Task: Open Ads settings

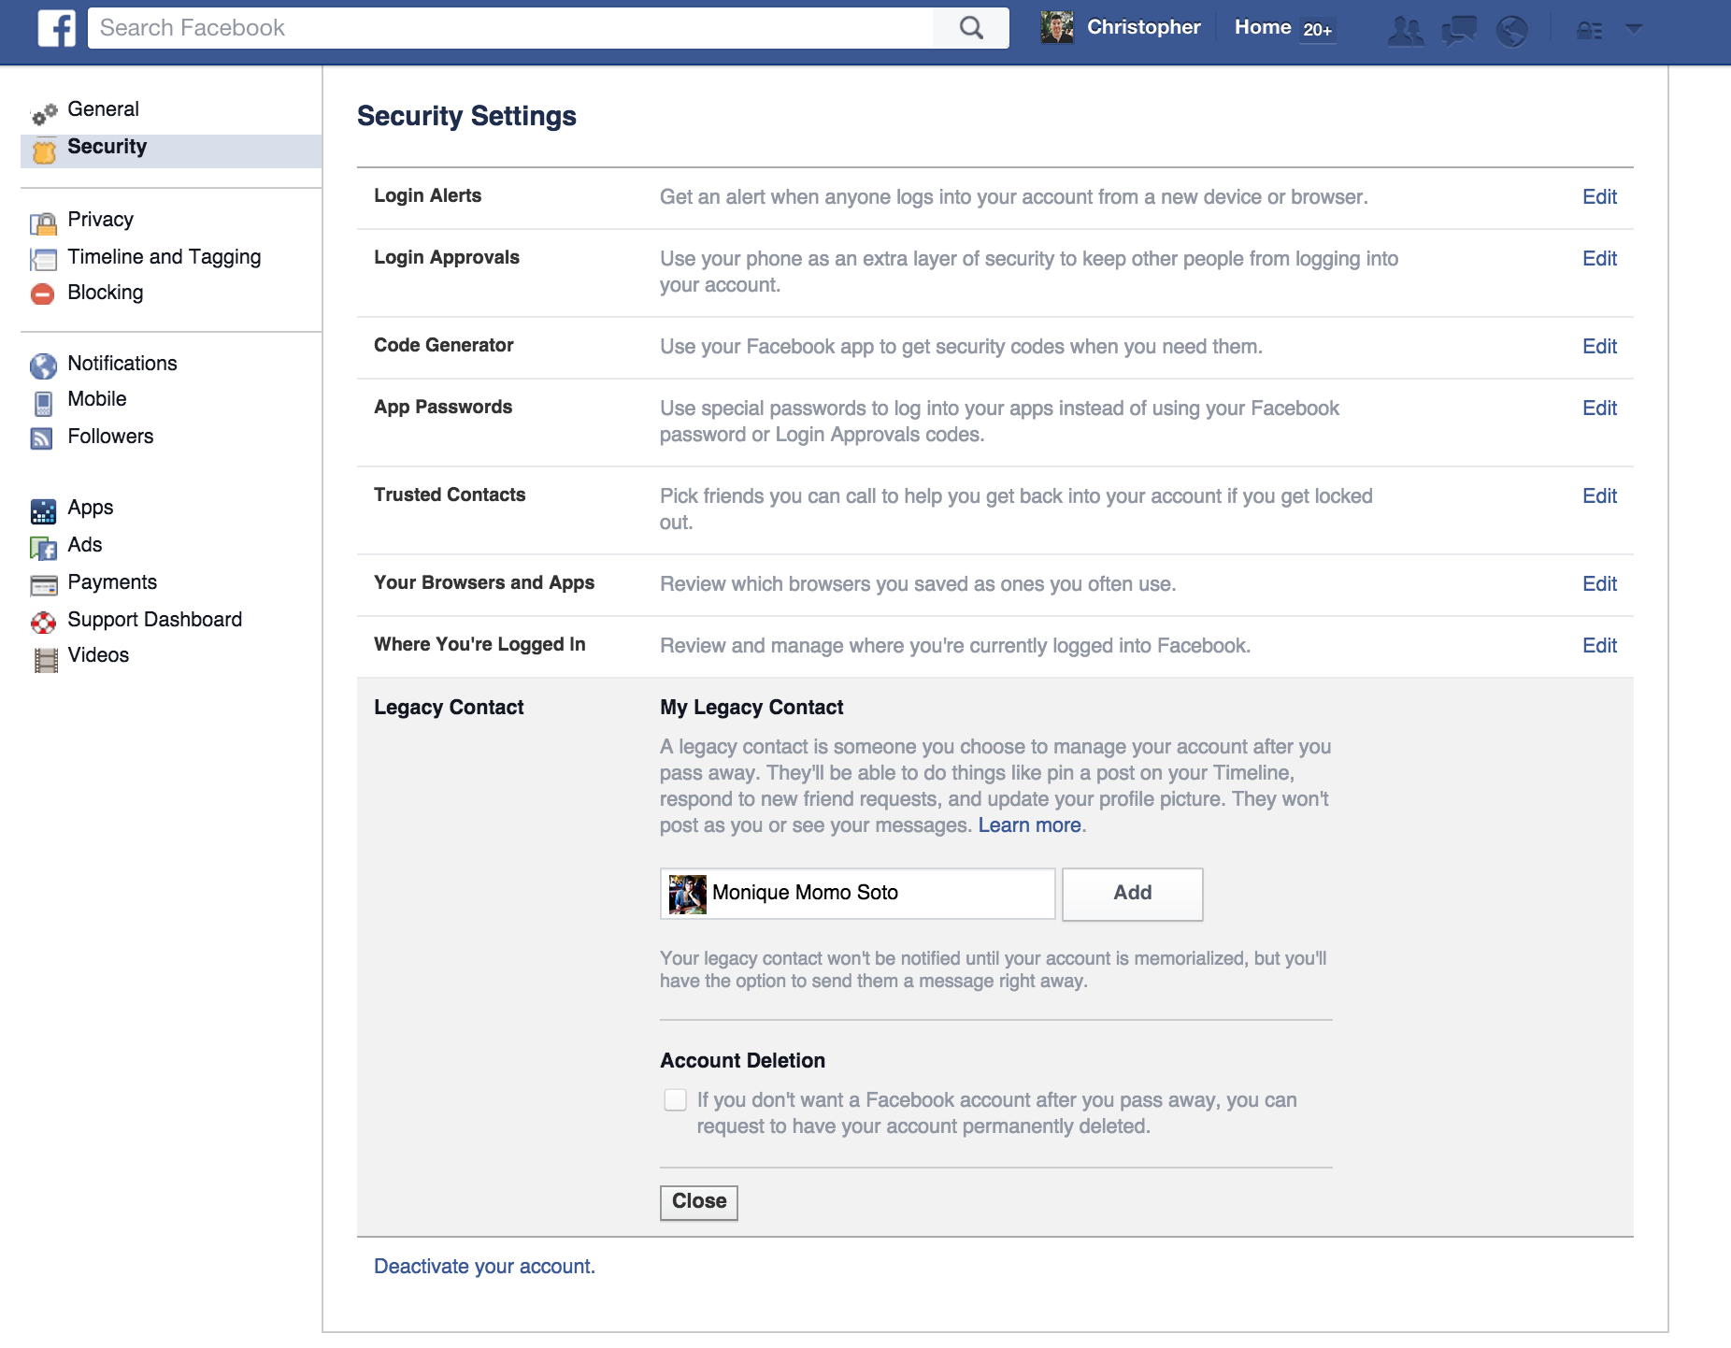Action: click(84, 545)
